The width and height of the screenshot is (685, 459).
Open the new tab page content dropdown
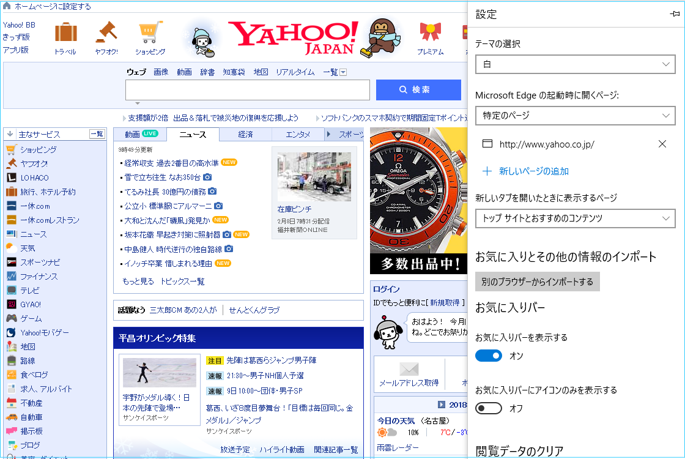tap(575, 218)
